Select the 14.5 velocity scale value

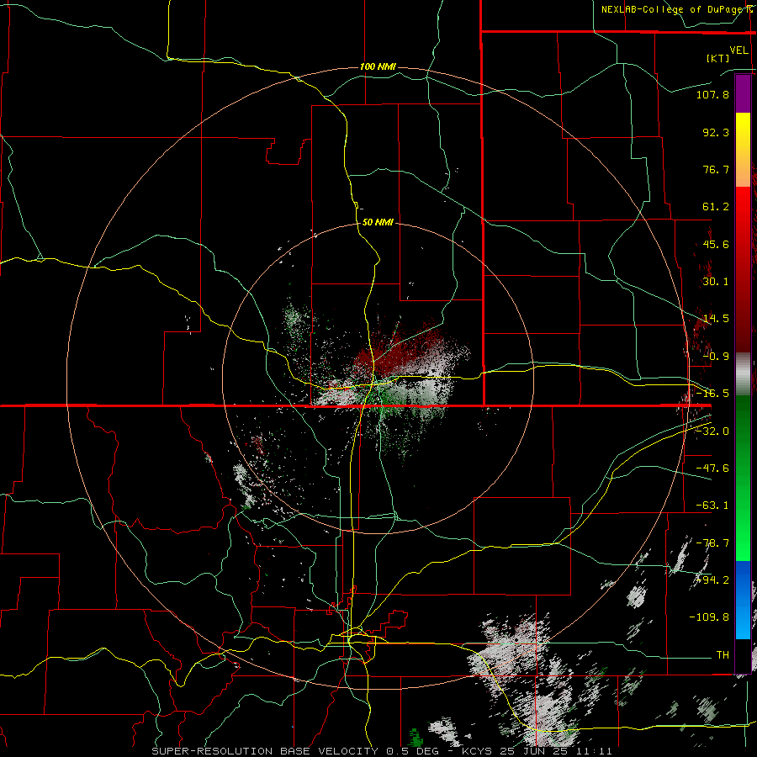pyautogui.click(x=716, y=319)
